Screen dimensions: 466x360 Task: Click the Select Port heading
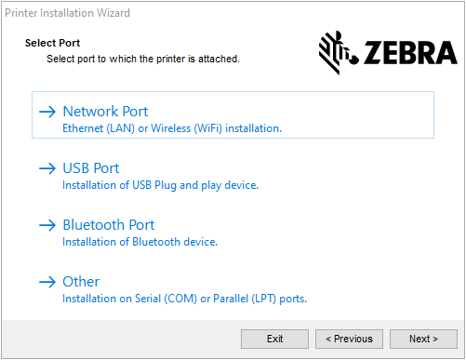click(x=52, y=43)
